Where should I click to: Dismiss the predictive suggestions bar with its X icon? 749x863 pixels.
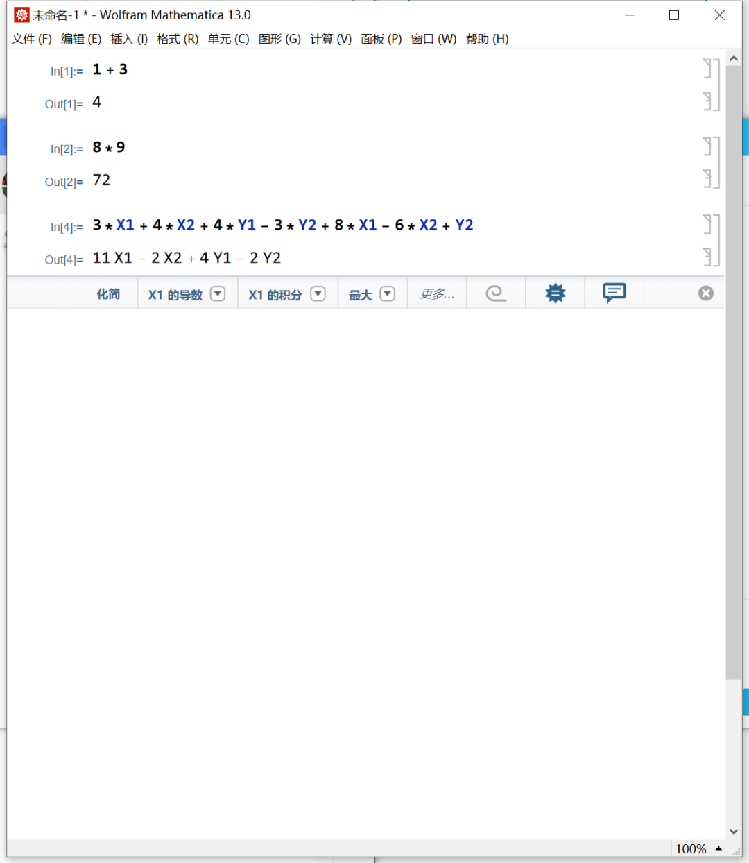tap(705, 293)
